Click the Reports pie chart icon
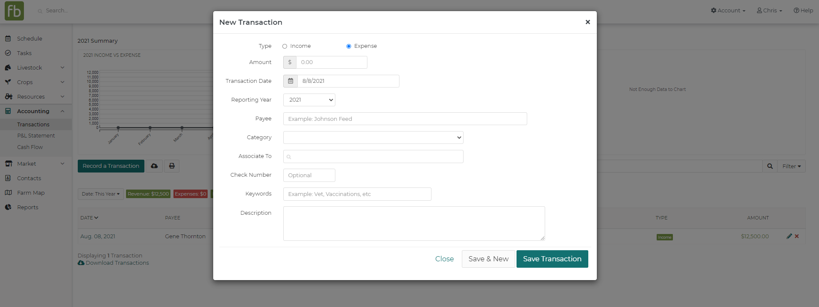 (8, 207)
